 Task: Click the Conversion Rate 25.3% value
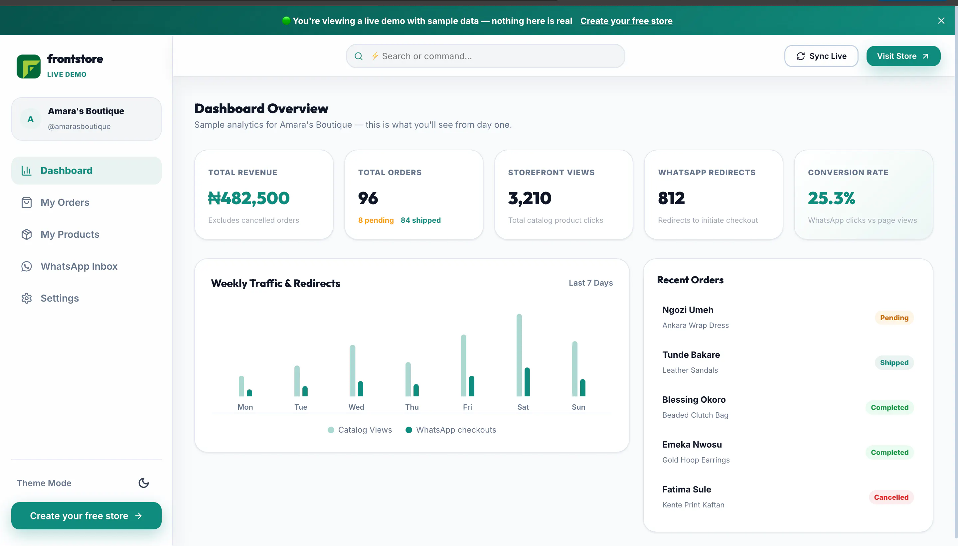point(832,198)
